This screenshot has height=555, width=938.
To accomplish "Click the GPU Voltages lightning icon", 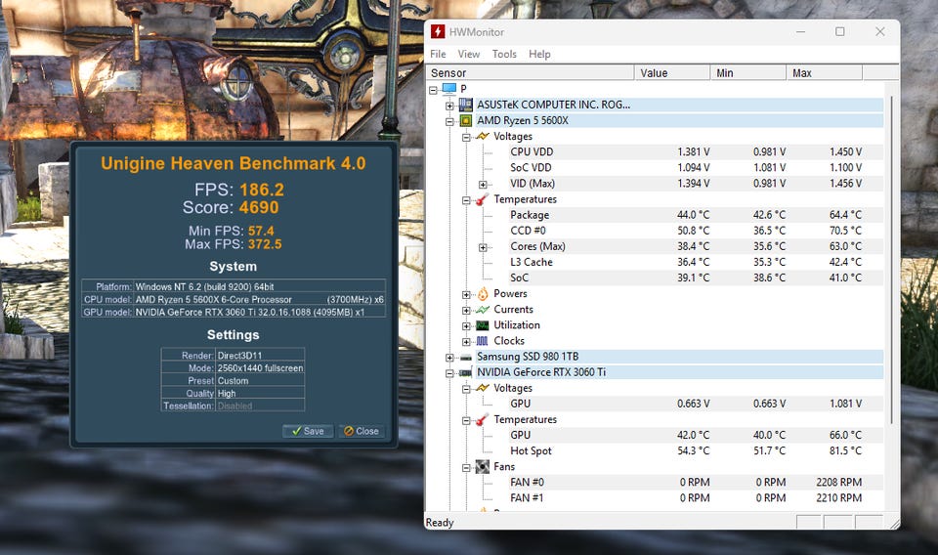I will click(482, 388).
